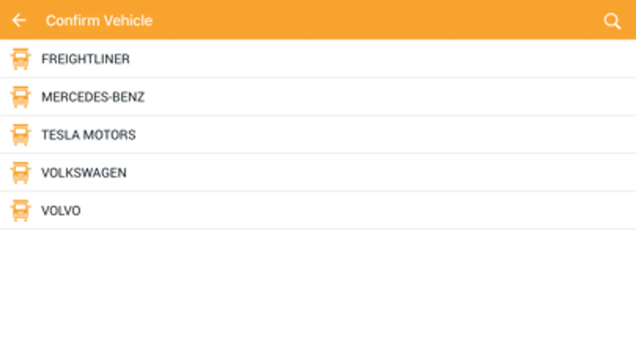The width and height of the screenshot is (636, 358).
Task: Click blank area of Tesla Motors row
Action: pyautogui.click(x=358, y=135)
